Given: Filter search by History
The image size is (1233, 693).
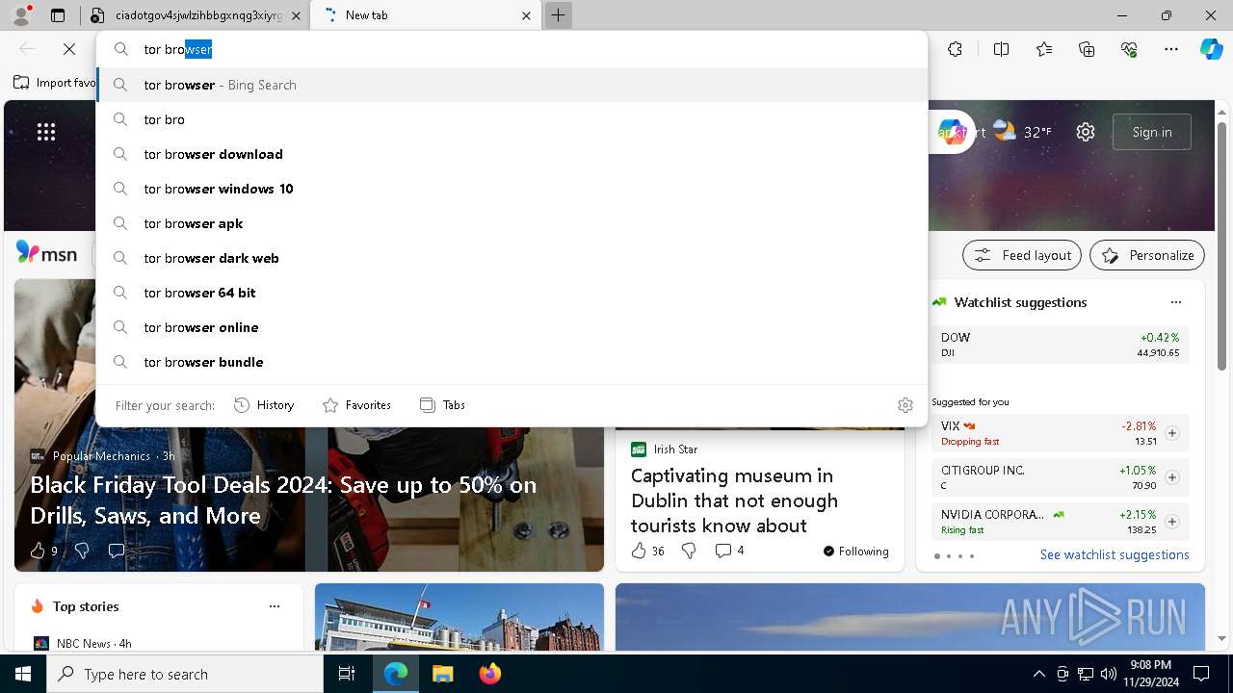Looking at the screenshot, I should [x=264, y=405].
